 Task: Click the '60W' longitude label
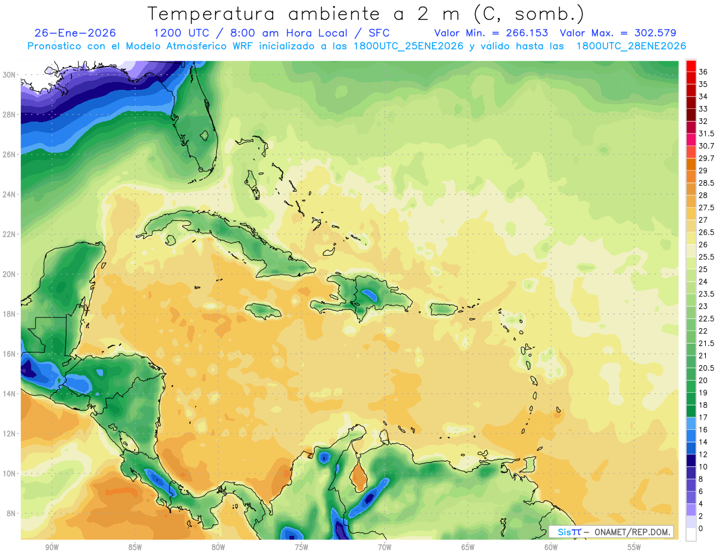[551, 547]
